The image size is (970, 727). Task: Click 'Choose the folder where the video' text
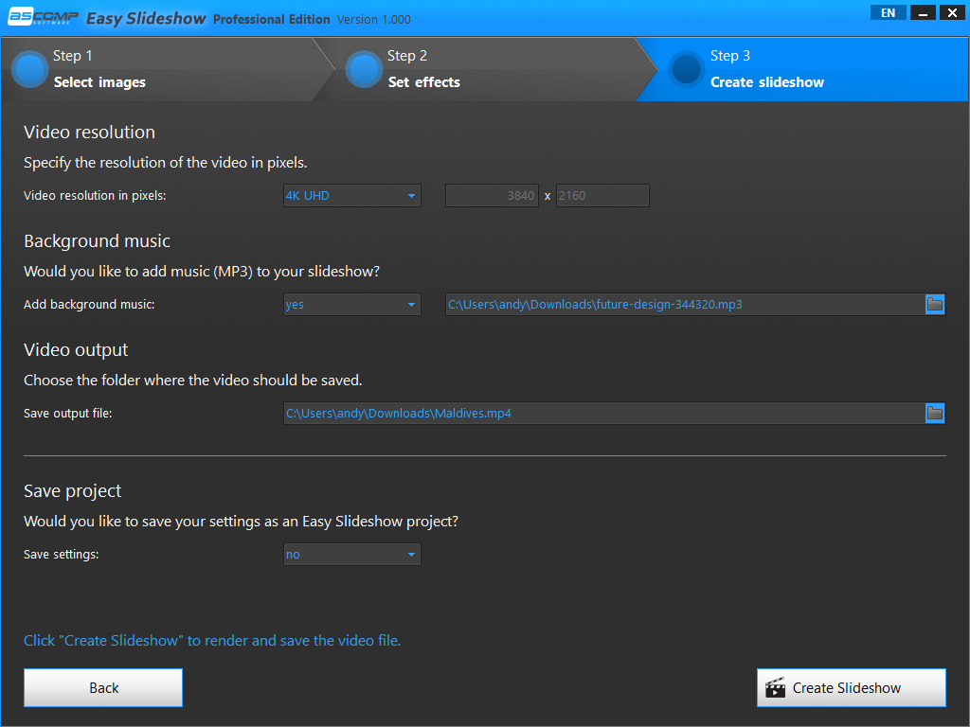pyautogui.click(x=193, y=381)
